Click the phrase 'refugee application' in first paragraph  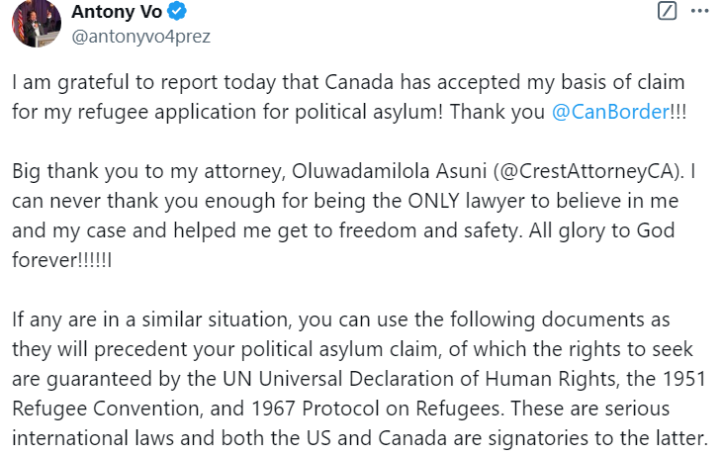[166, 113]
